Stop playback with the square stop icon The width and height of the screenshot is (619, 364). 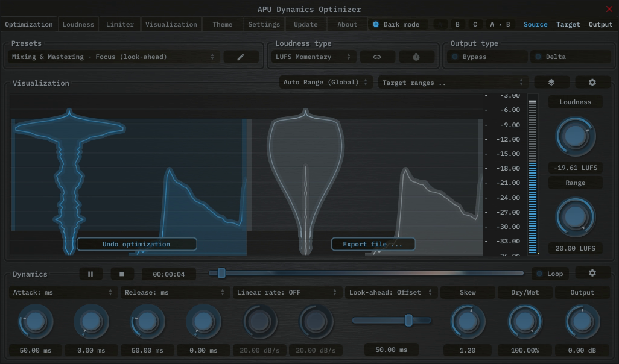tap(122, 274)
